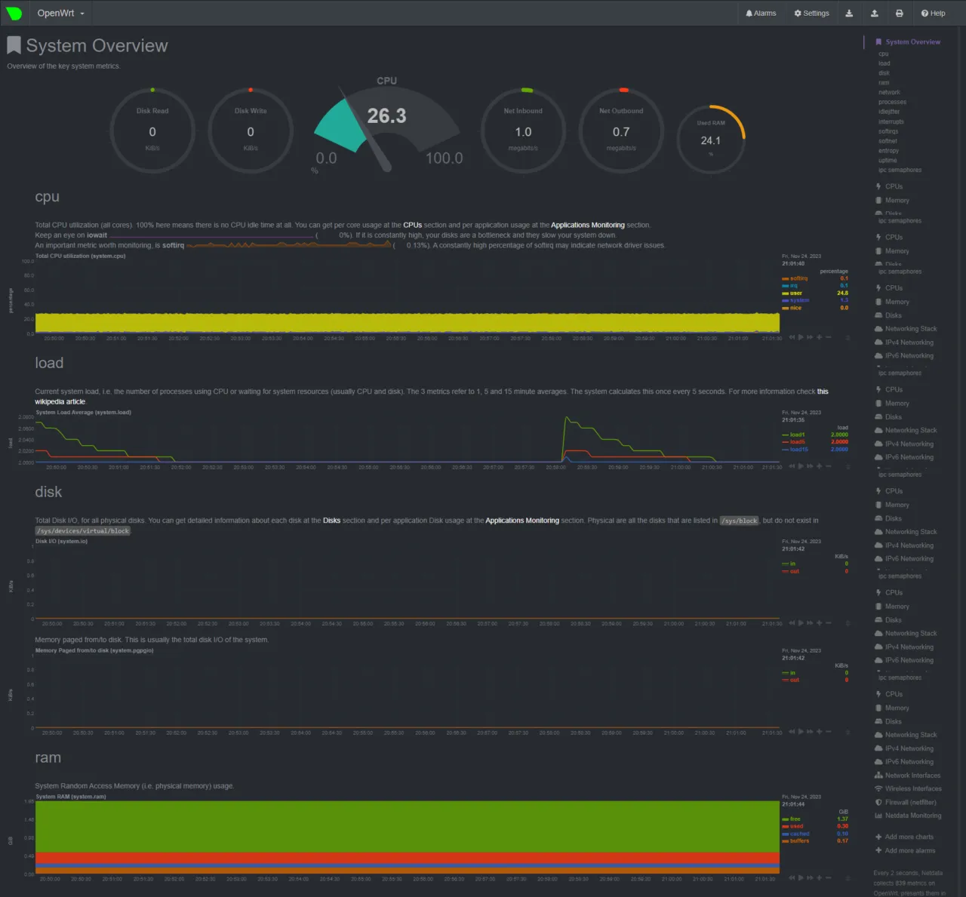Jump to the ram section via sidebar

click(x=884, y=82)
